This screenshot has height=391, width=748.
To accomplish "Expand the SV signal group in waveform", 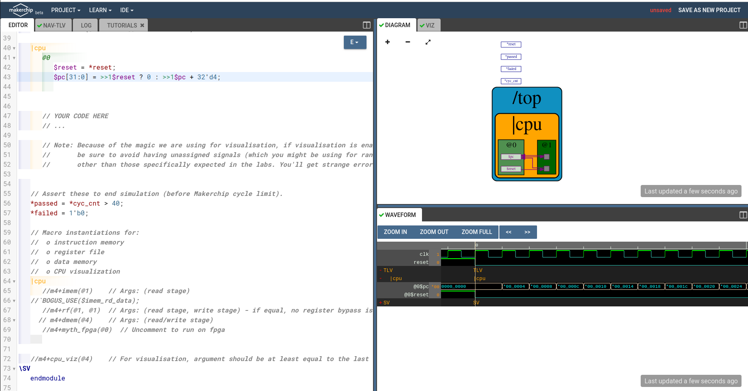I will pos(380,302).
